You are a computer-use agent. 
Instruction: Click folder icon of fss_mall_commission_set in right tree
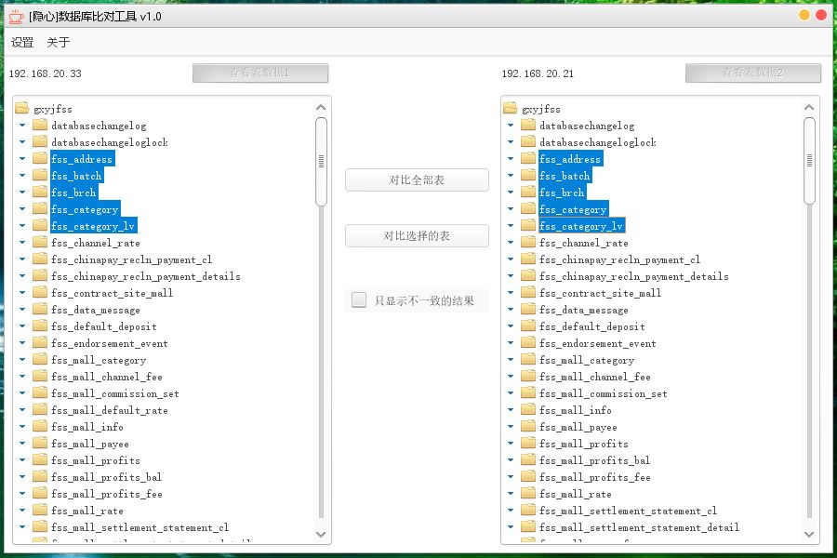[x=528, y=393]
